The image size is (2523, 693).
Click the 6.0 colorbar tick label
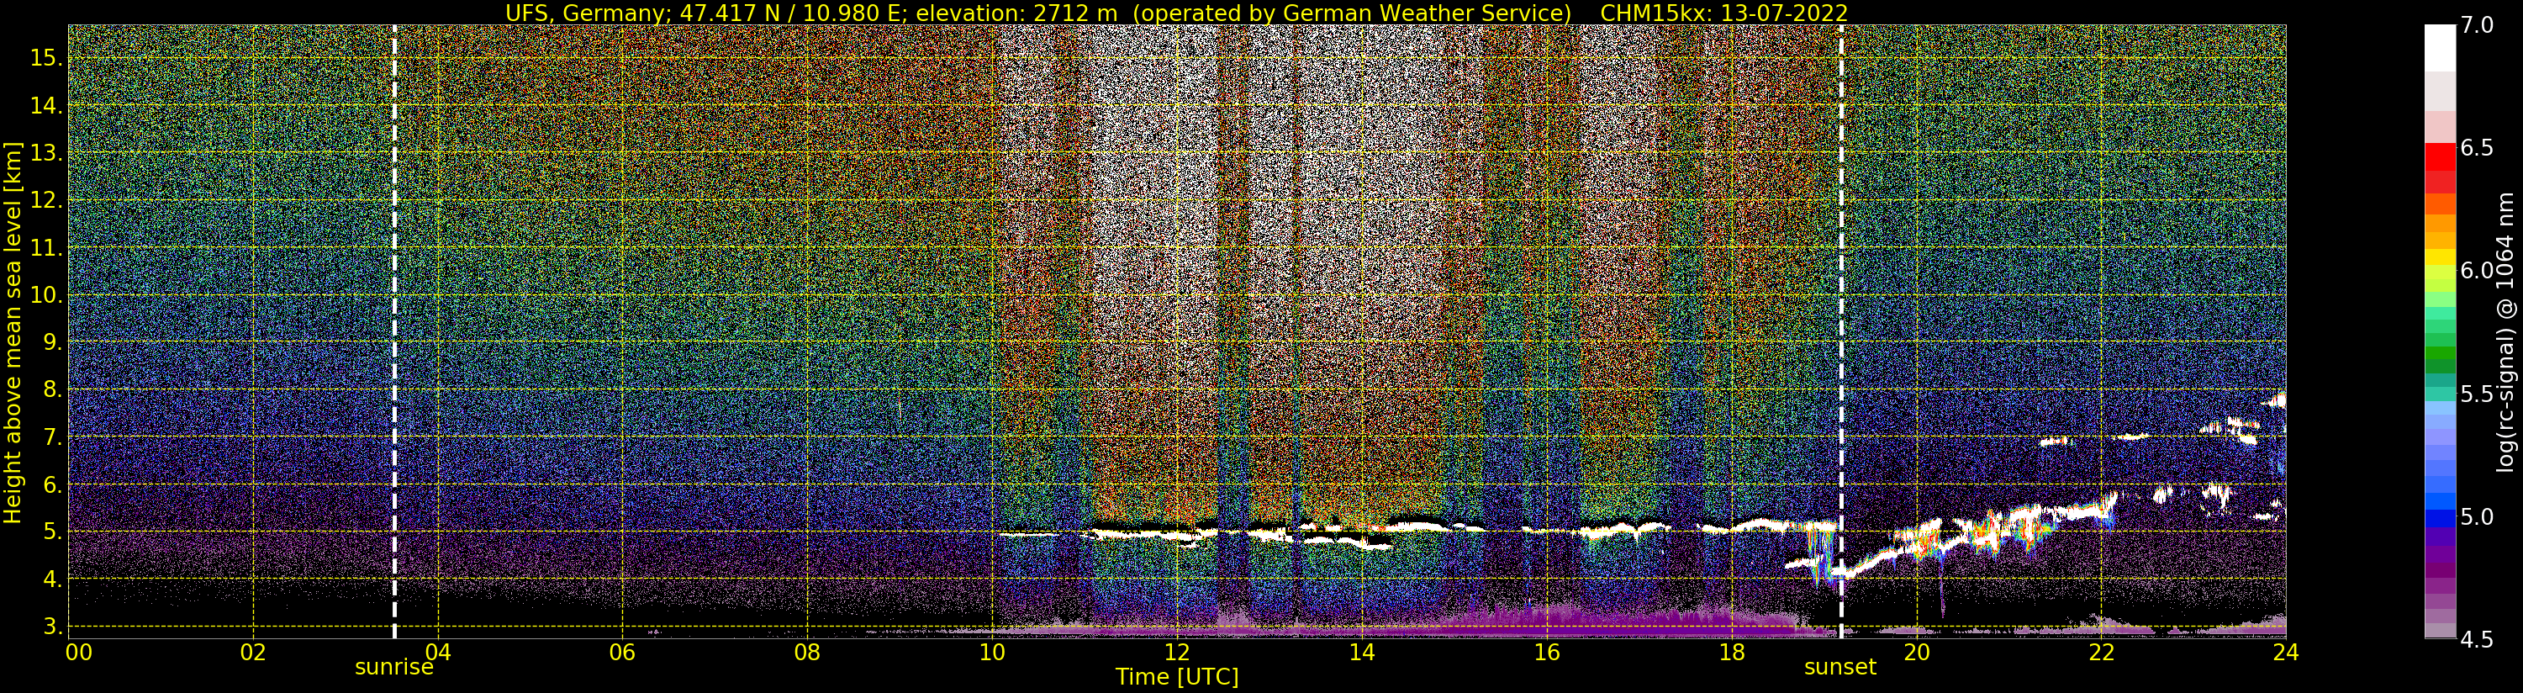(2477, 271)
